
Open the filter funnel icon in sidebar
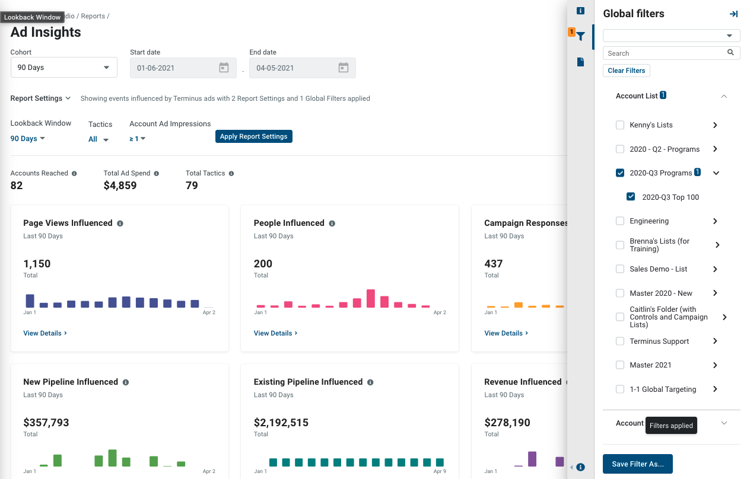tap(580, 37)
